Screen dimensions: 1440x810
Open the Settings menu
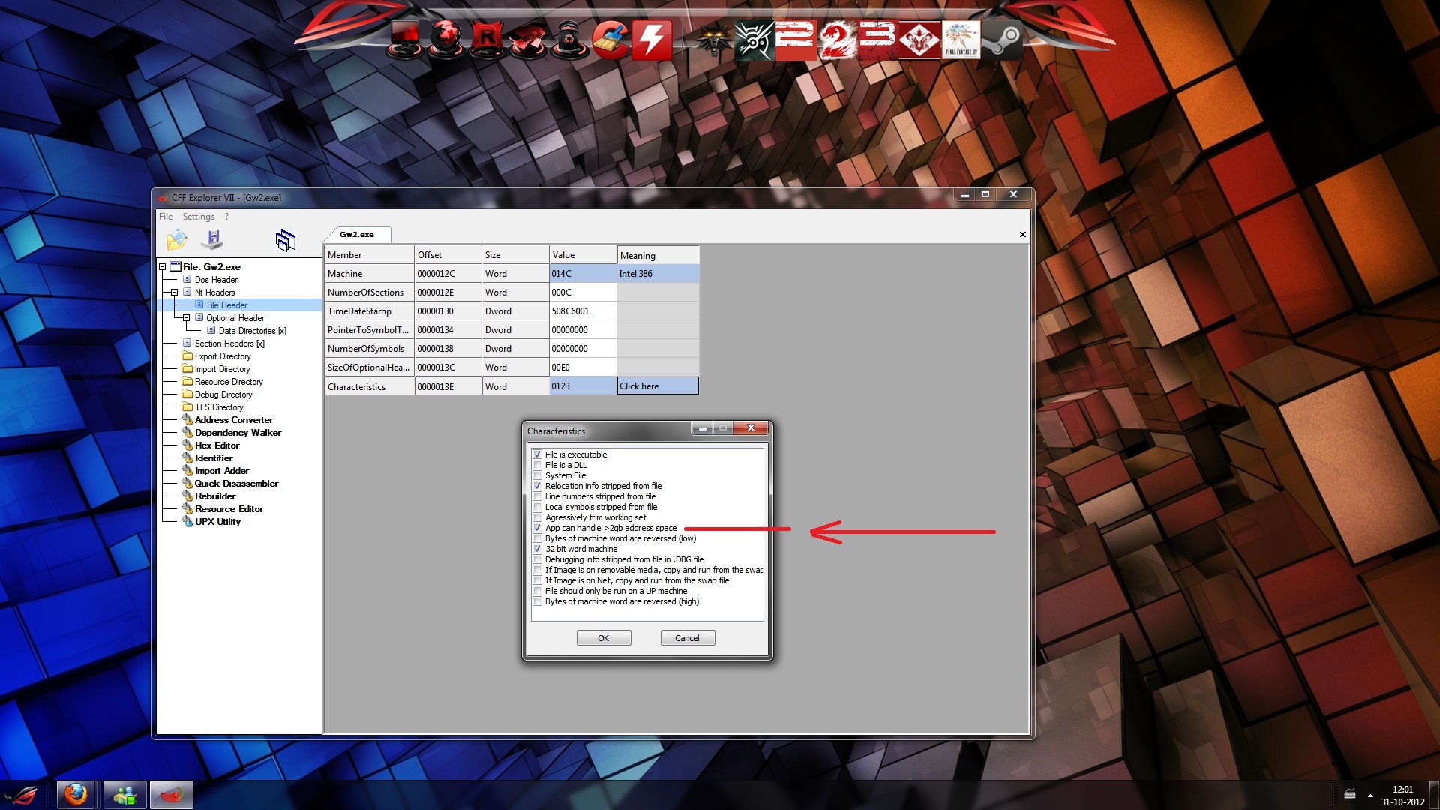point(198,217)
